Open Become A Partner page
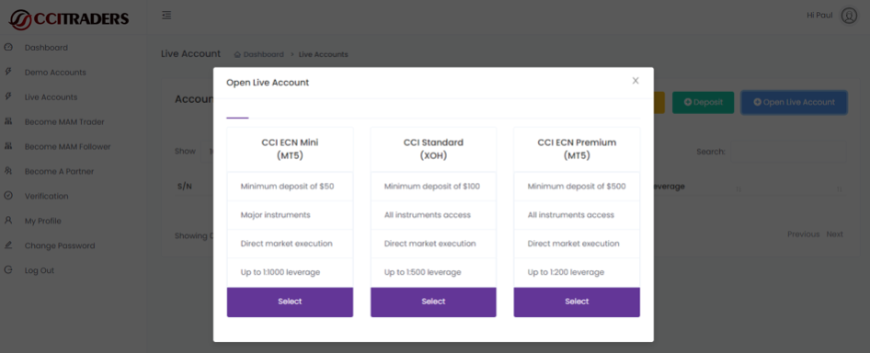Viewport: 870px width, 353px height. [x=60, y=171]
